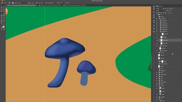The width and height of the screenshot is (182, 102).
Task: Open painting Mode dropdown in options bar
Action: 22,3
